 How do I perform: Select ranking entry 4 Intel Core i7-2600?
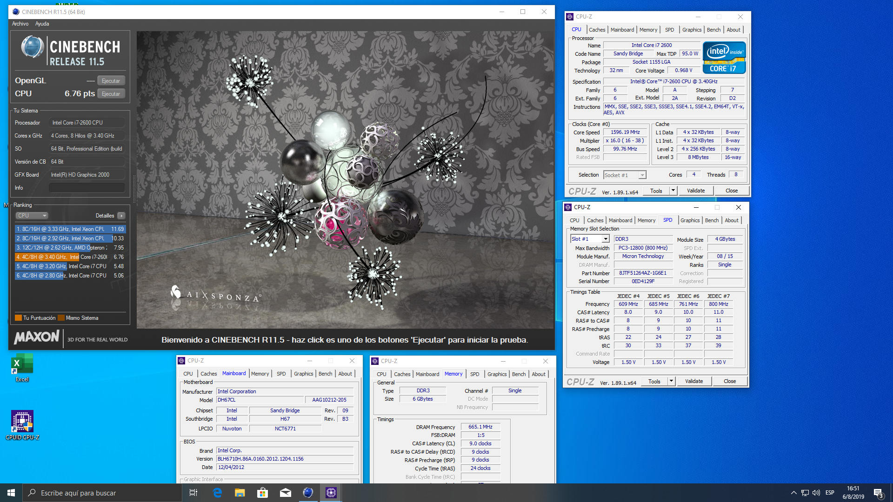tap(70, 257)
